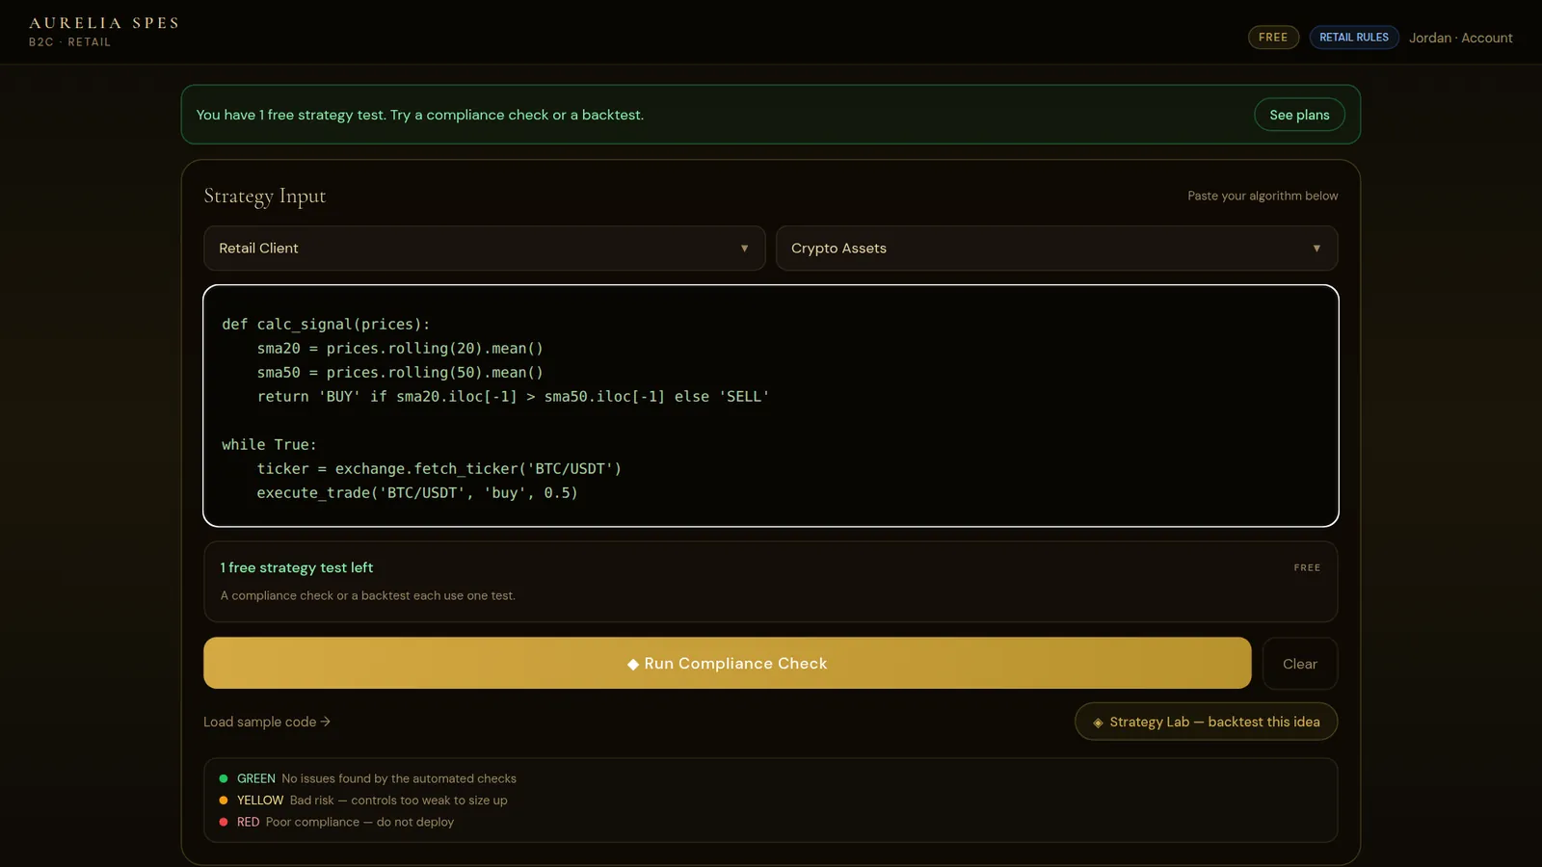Click the diamond icon on Strategy Lab button
The height and width of the screenshot is (867, 1542).
[1098, 722]
